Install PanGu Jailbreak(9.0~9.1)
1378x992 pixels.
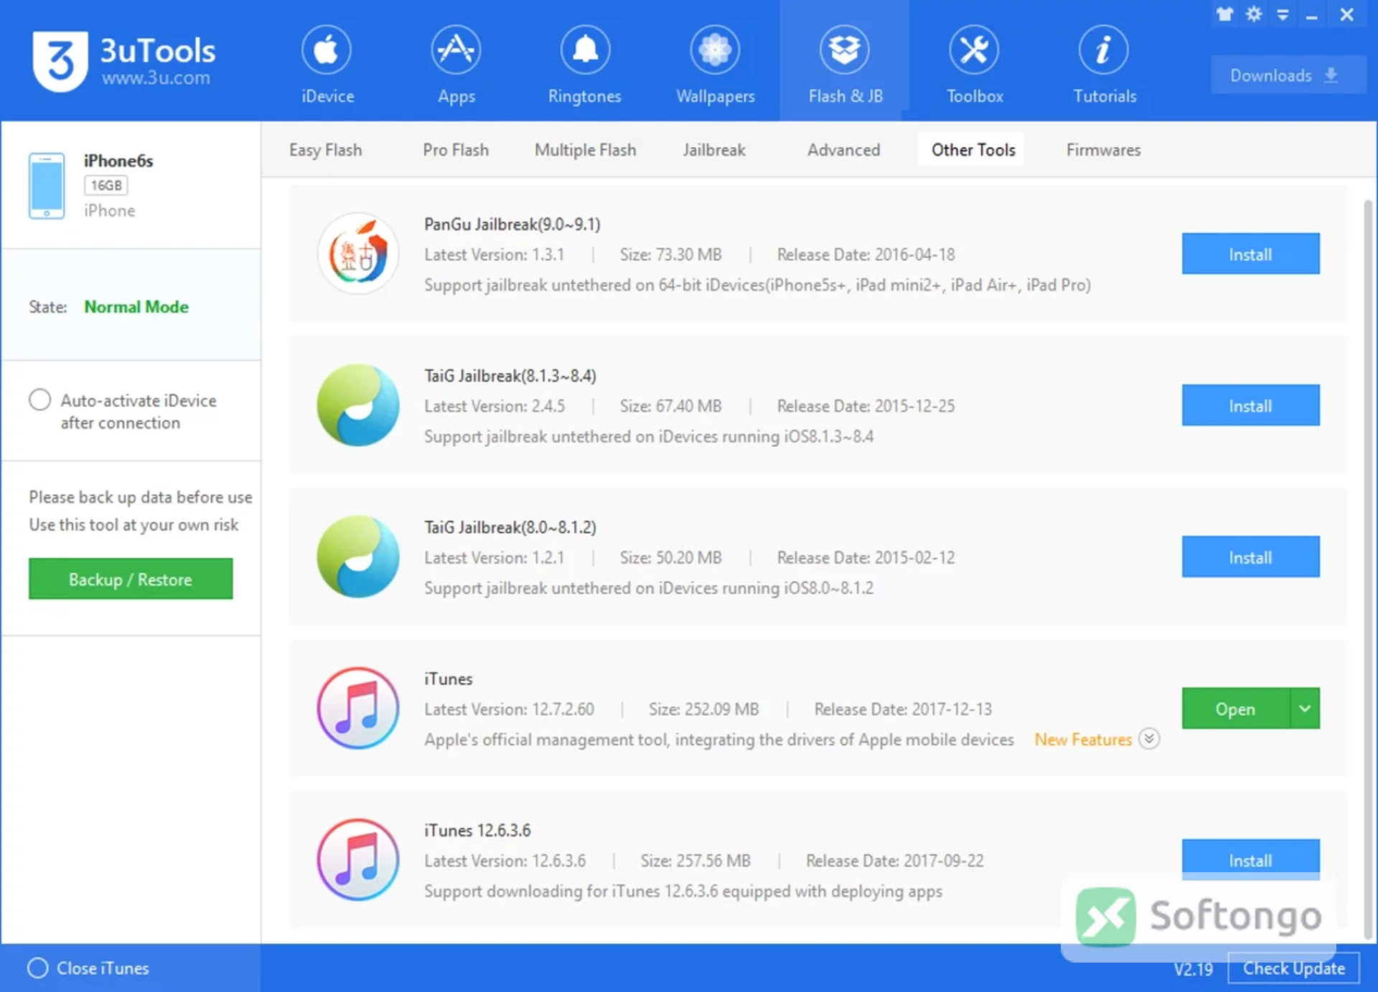[1250, 254]
